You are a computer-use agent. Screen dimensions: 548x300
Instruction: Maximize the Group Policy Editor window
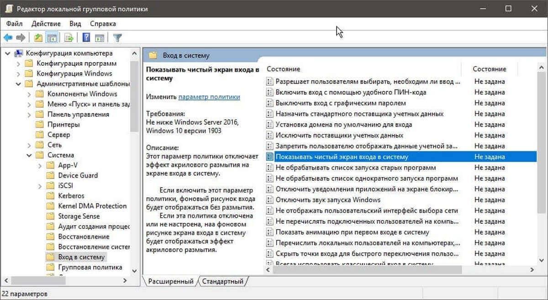tap(508, 9)
